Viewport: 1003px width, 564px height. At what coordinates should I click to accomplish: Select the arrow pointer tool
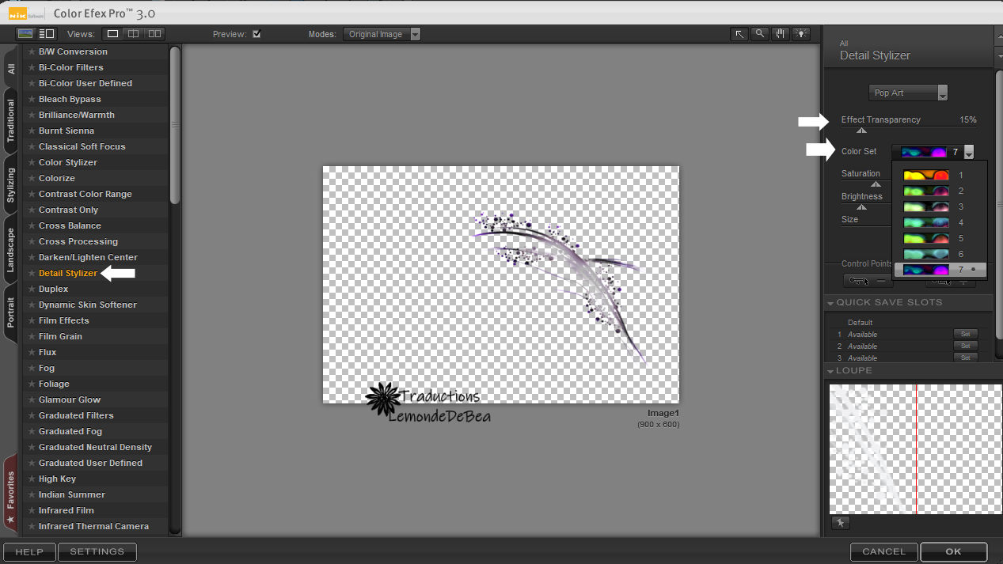pyautogui.click(x=739, y=34)
